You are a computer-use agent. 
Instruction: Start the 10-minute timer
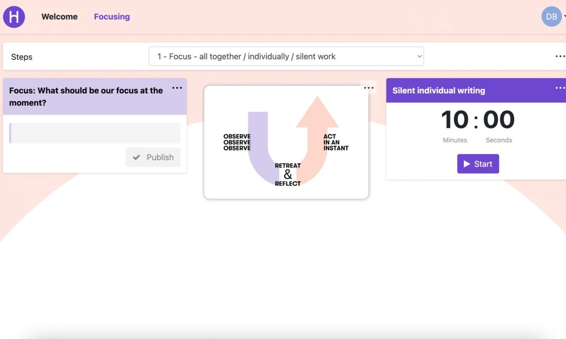click(478, 164)
